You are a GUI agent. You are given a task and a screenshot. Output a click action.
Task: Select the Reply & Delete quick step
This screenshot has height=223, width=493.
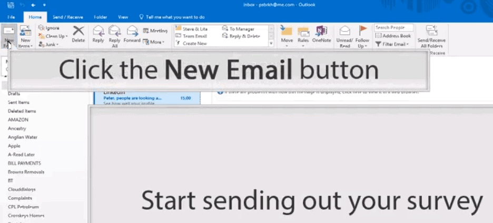point(241,36)
